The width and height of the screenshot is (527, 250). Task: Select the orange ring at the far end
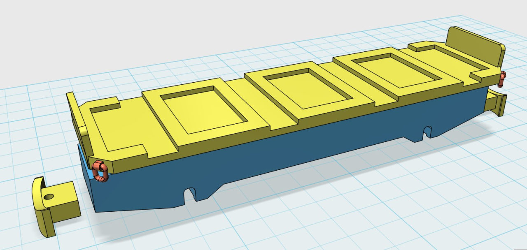click(501, 79)
